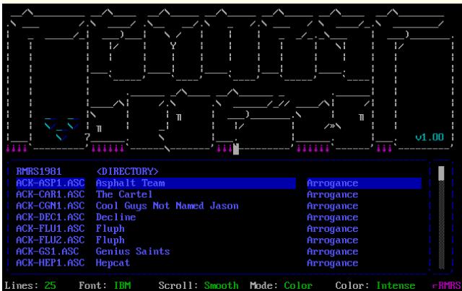Open the ACK-FLU2.ASC file
462x291 pixels.
[49, 240]
